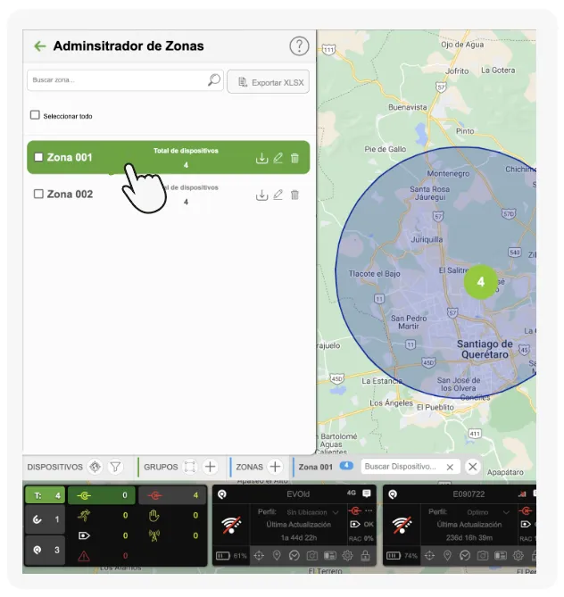This screenshot has width=564, height=597.
Task: Edit Zona 001 with the pencil
Action: [278, 158]
